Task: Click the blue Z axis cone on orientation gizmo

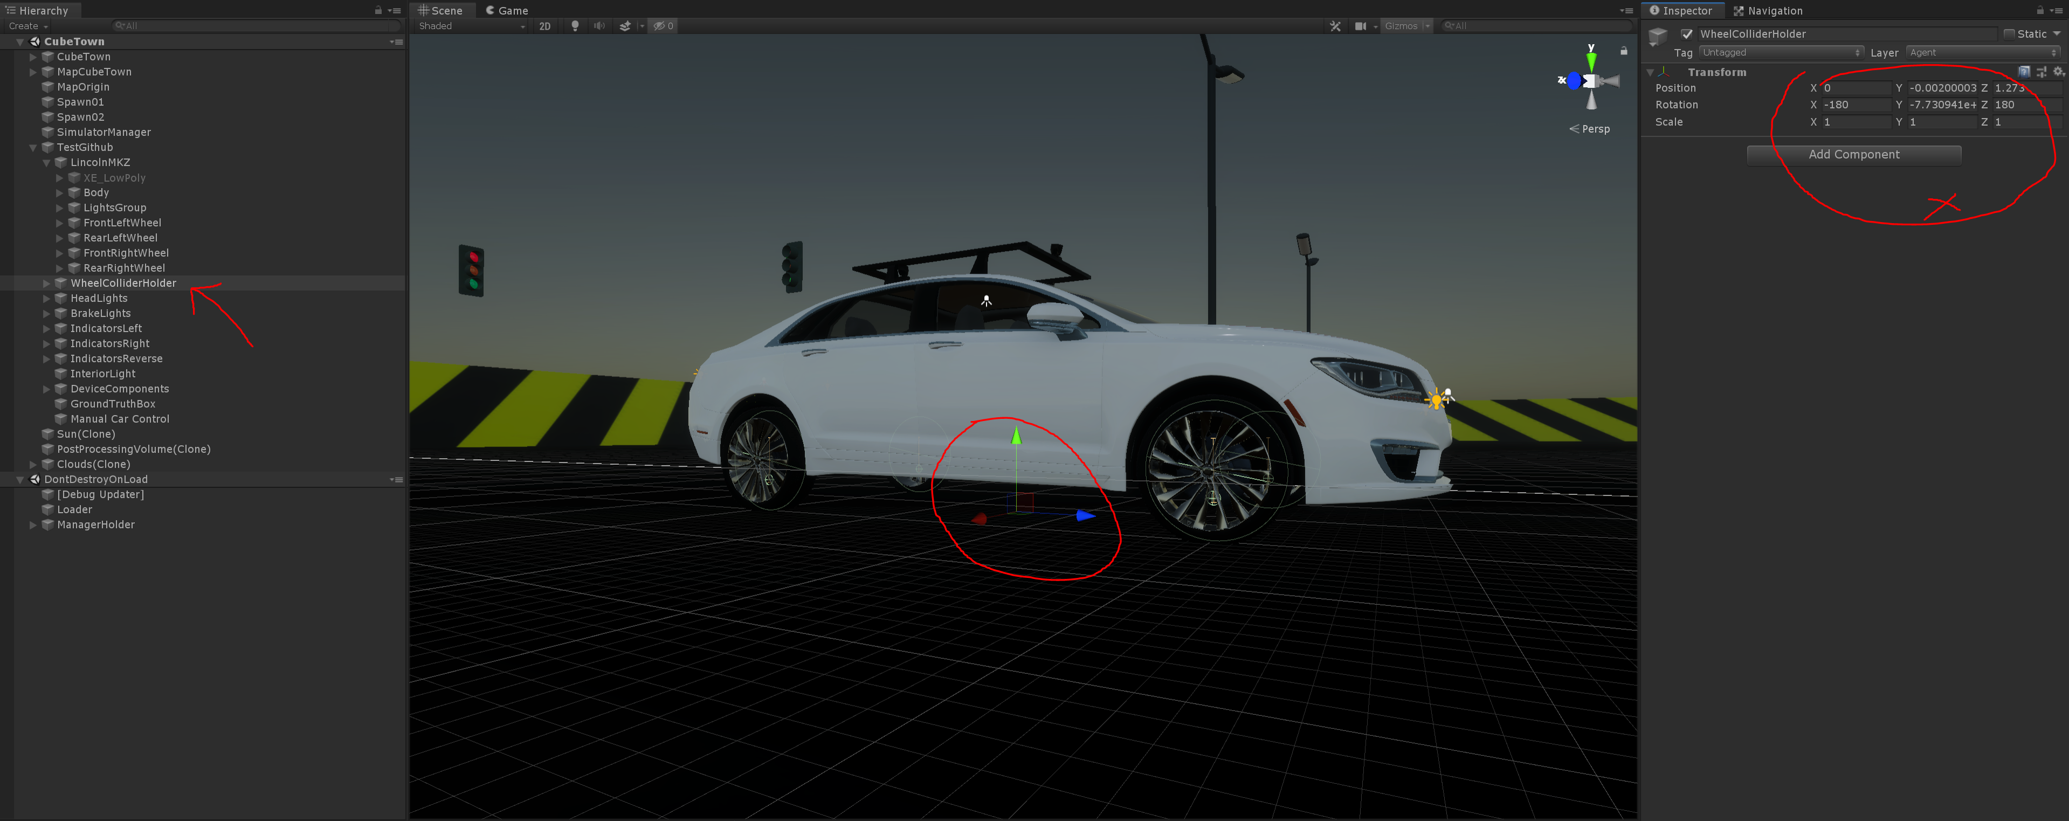Action: (1574, 80)
